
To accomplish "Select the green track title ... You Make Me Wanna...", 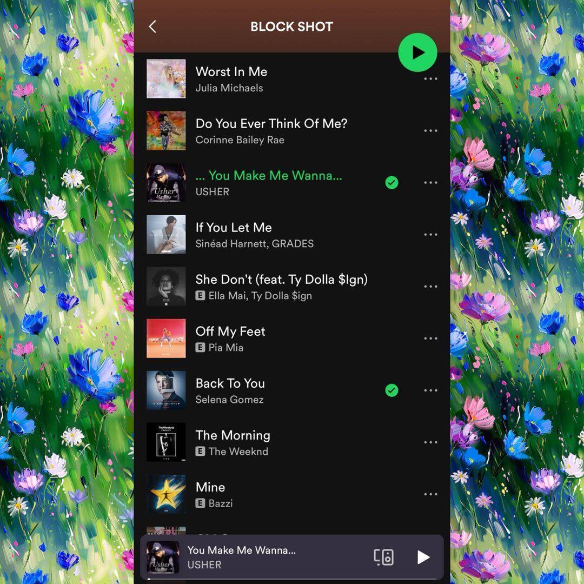I will coord(269,175).
